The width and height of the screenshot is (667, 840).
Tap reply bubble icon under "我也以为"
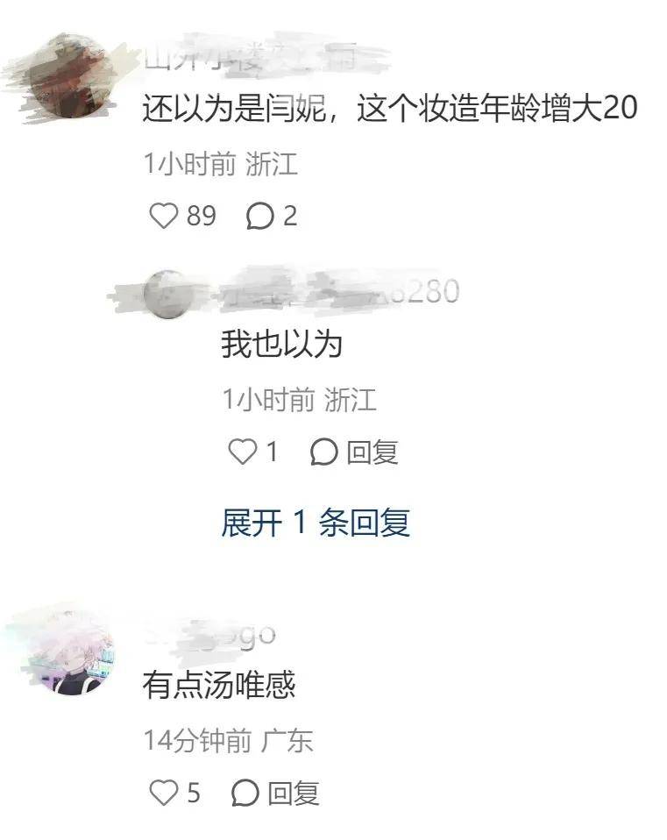[324, 452]
